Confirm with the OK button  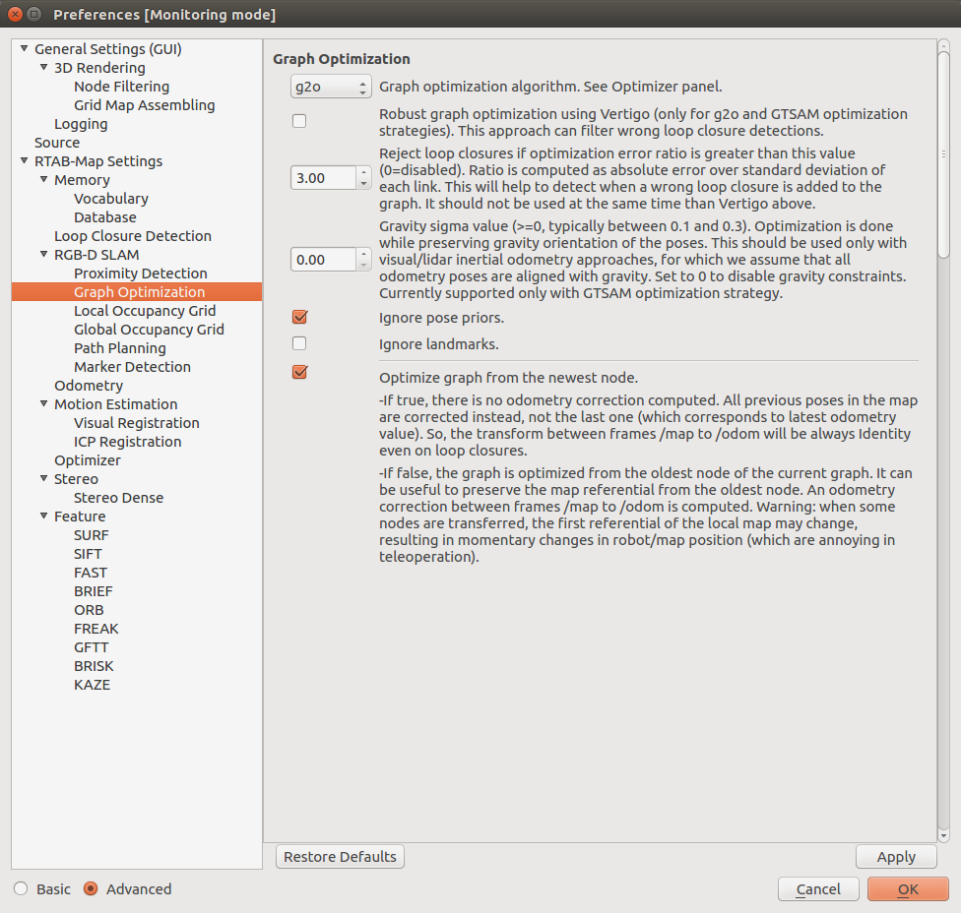pos(908,889)
